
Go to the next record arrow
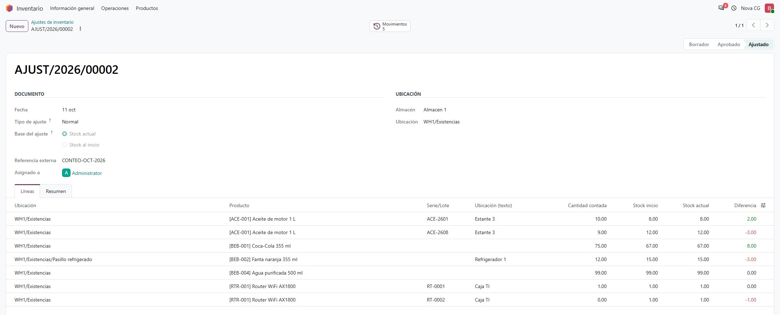[767, 25]
